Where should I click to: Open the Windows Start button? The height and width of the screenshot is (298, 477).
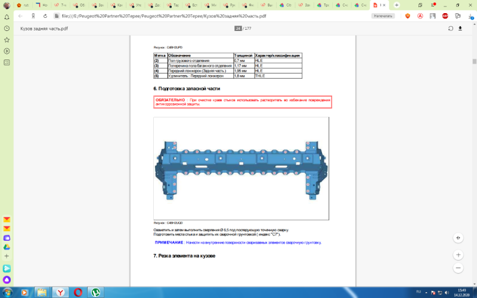click(x=8, y=291)
